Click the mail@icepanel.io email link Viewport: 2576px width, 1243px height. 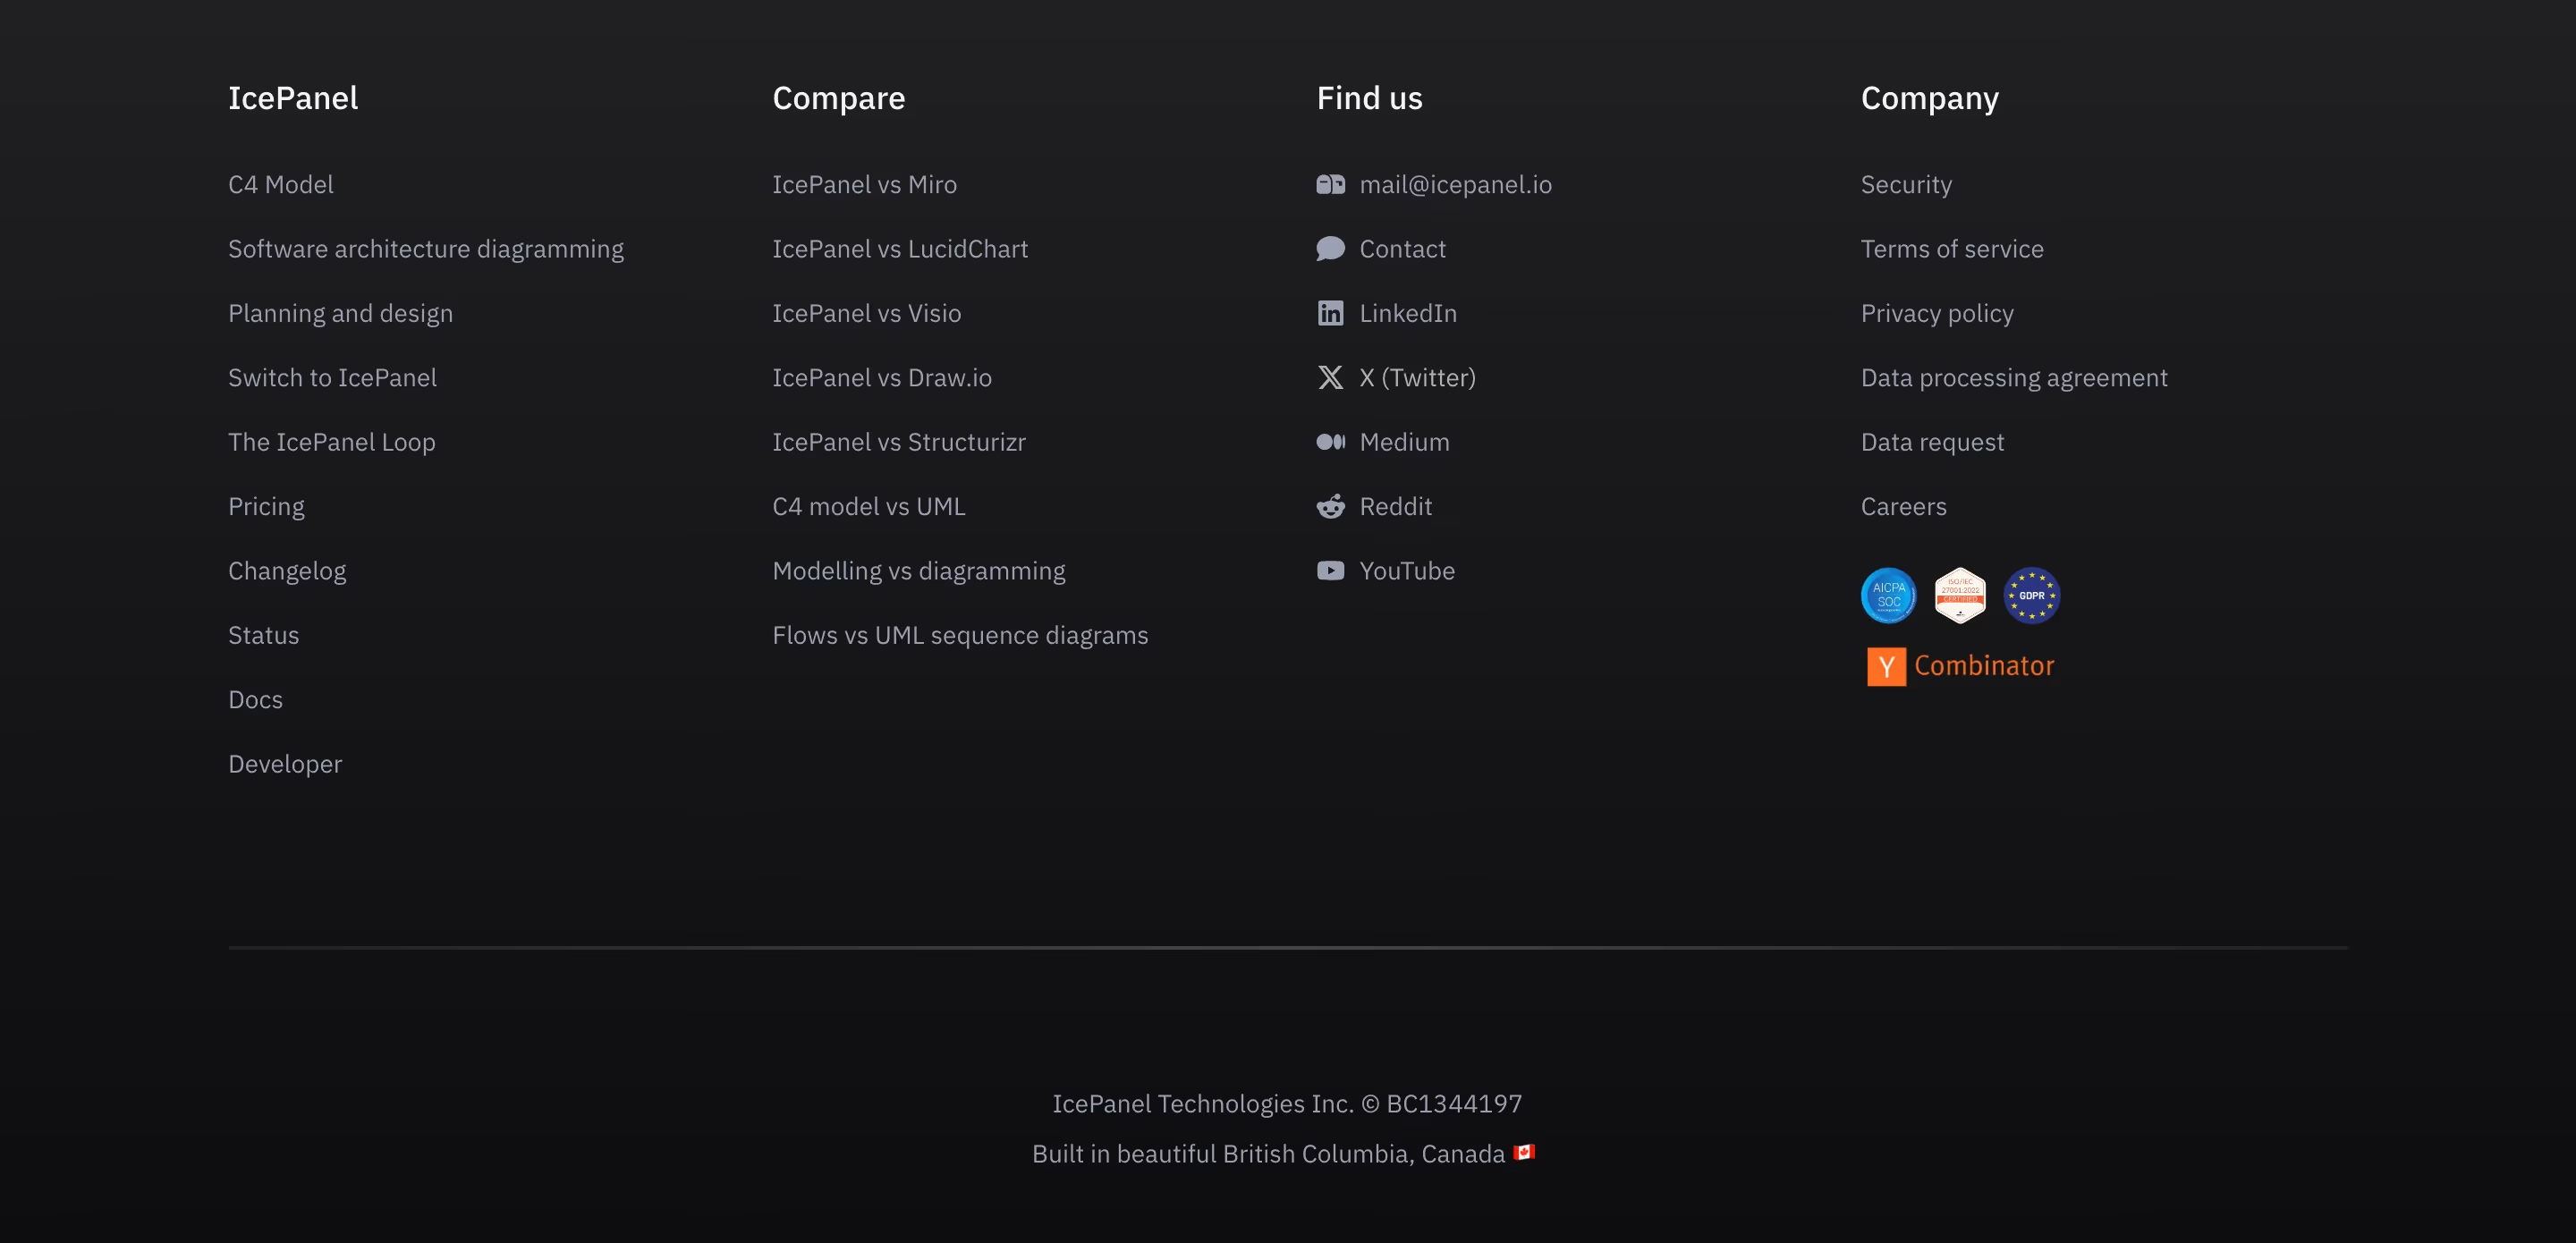pos(1455,184)
